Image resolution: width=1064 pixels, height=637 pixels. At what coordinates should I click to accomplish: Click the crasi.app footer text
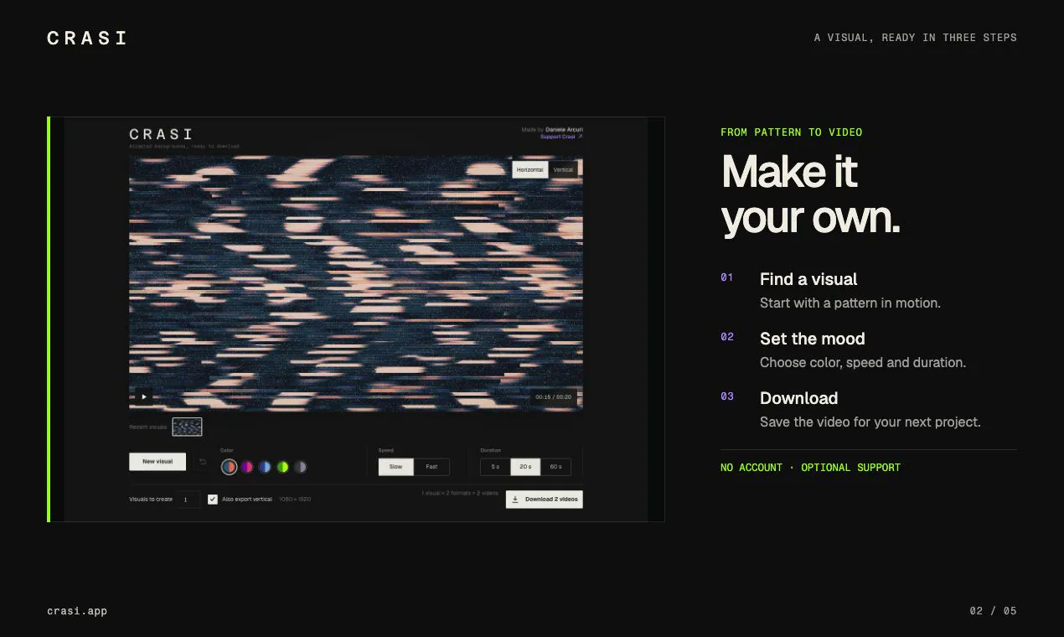(77, 611)
